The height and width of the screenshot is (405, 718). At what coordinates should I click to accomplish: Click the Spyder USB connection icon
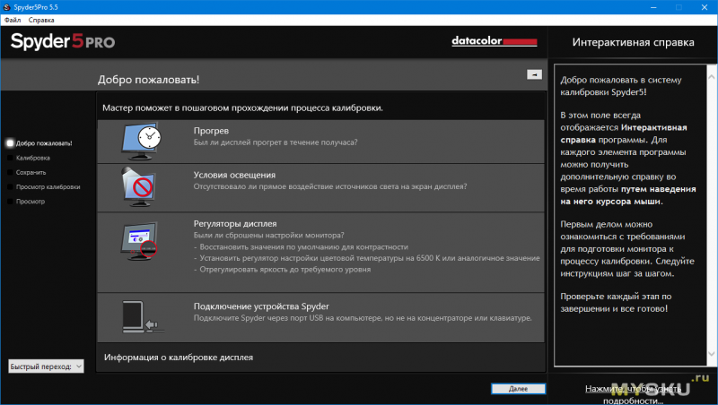click(x=143, y=316)
